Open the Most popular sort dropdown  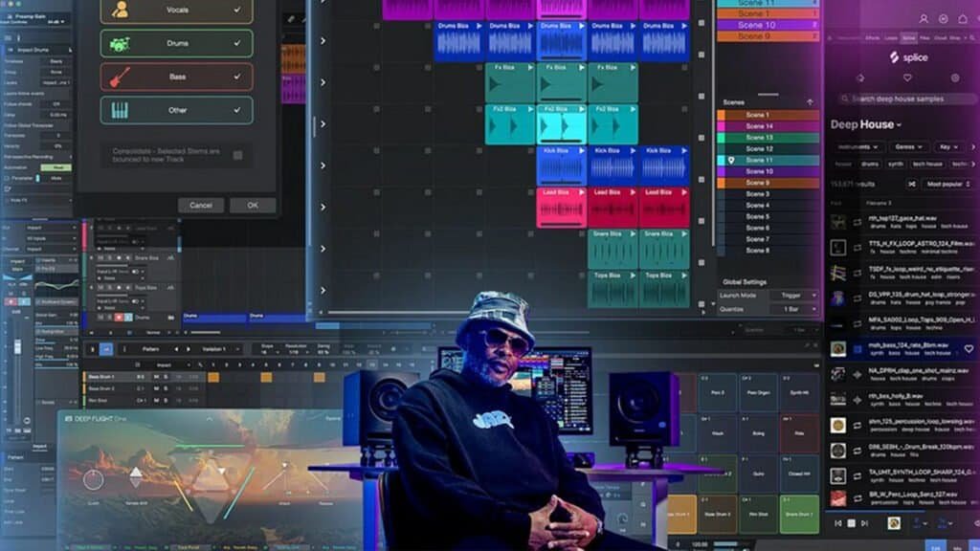click(x=946, y=184)
